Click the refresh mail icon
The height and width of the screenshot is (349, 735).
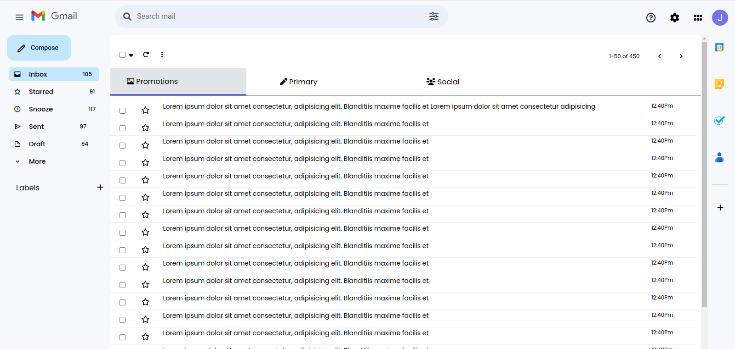tap(146, 55)
